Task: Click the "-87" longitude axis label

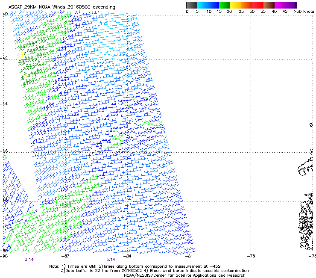Action: pos(65,256)
